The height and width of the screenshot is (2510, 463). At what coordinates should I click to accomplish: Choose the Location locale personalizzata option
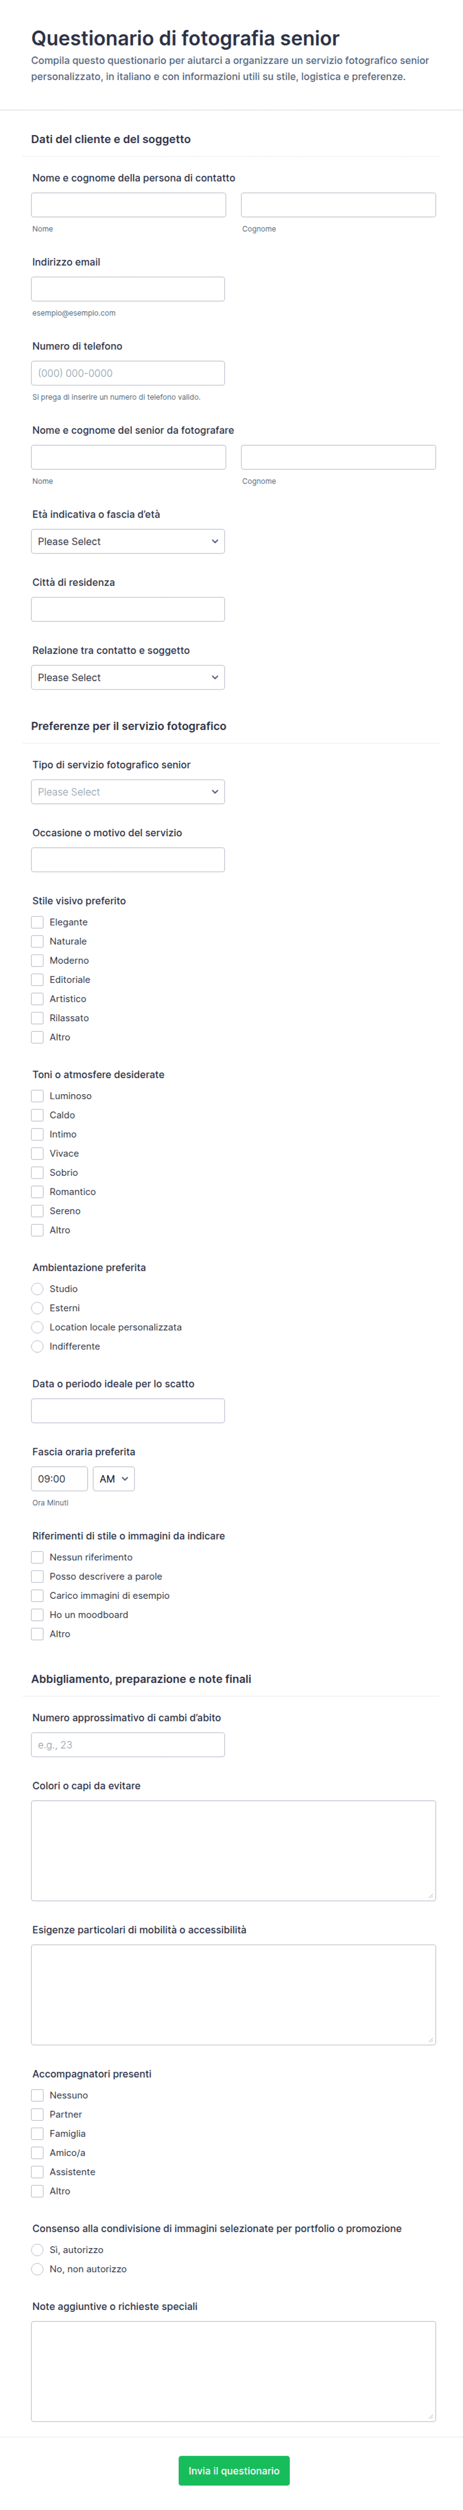pos(37,1327)
